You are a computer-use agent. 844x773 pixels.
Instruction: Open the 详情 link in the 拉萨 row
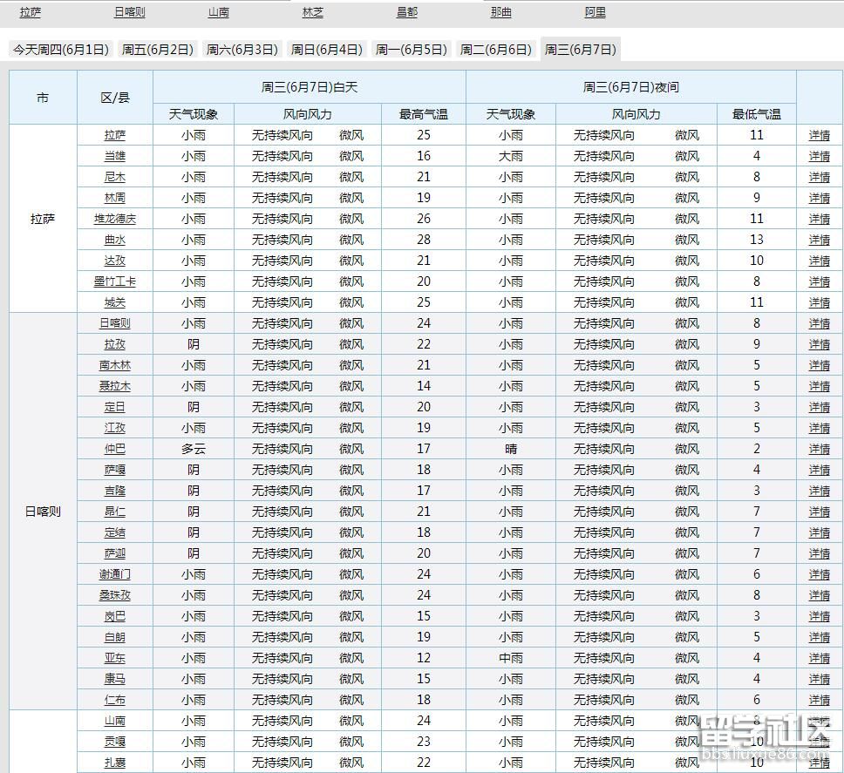coord(820,135)
